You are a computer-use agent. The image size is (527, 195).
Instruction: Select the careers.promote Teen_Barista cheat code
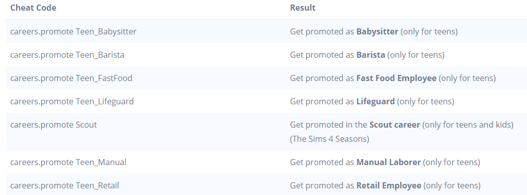(x=67, y=55)
